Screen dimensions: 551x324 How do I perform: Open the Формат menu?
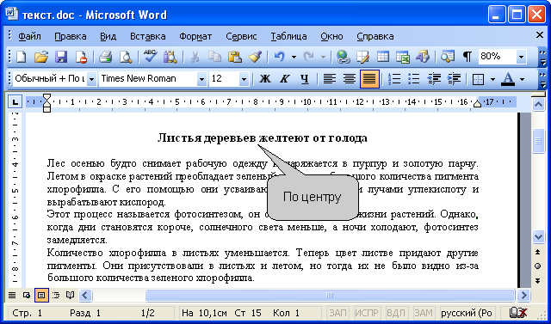[195, 36]
